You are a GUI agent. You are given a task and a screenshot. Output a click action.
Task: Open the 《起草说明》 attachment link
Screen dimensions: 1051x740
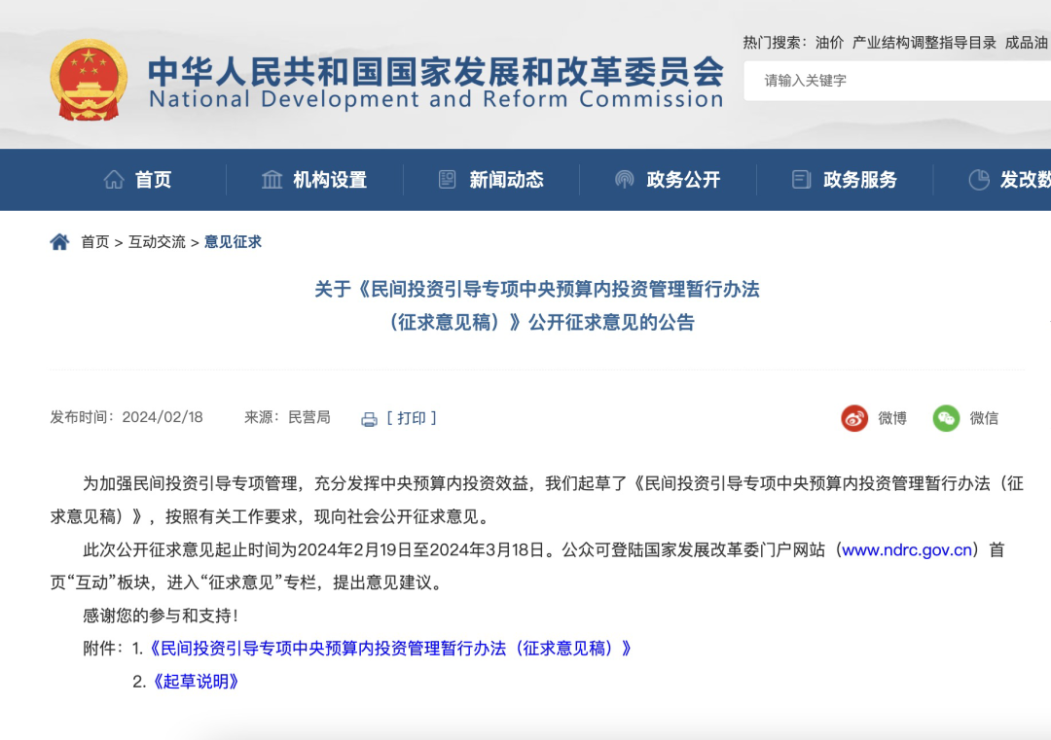click(196, 682)
